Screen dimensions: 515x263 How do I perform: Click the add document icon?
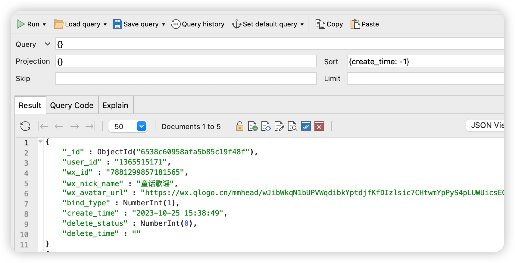(x=253, y=126)
